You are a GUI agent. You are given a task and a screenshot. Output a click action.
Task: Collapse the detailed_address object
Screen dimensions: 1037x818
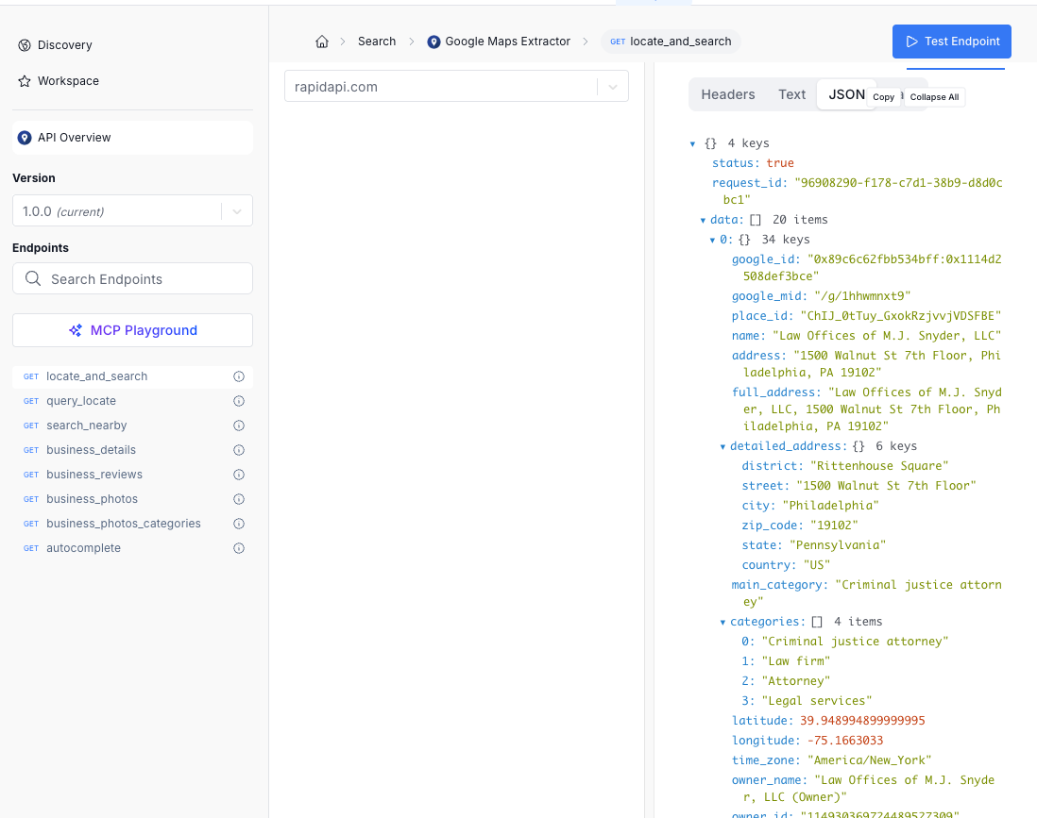[722, 446]
